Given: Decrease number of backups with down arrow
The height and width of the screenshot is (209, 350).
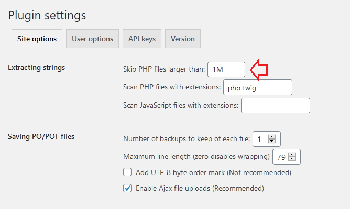Looking at the screenshot, I should coord(272,141).
